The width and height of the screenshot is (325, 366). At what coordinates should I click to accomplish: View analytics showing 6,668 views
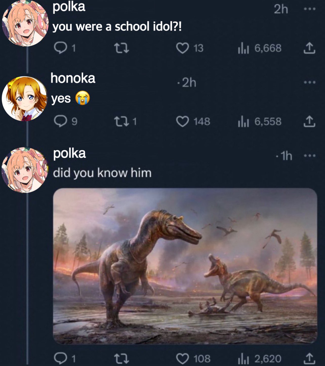point(259,48)
